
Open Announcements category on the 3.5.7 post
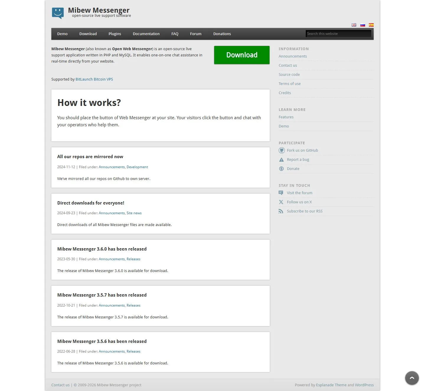coord(112,305)
